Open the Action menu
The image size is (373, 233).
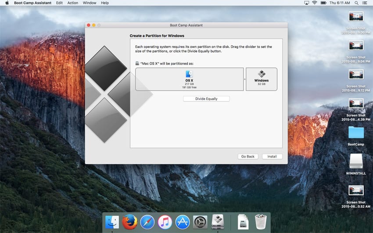click(72, 3)
